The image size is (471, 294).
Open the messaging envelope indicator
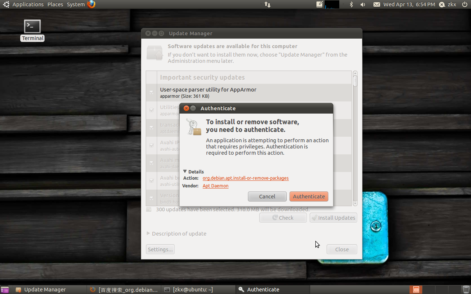point(377,4)
